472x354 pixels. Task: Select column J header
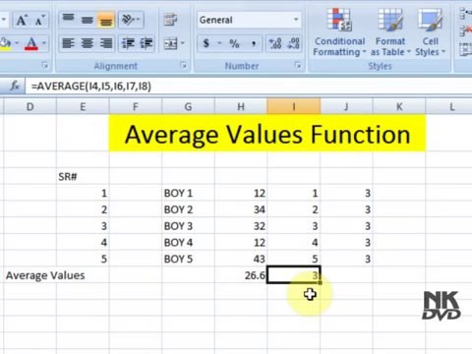(346, 106)
